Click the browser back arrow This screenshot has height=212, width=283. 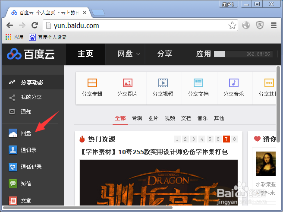pos(10,25)
